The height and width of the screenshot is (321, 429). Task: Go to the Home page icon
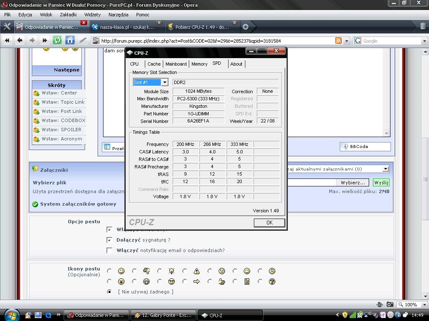tap(70, 41)
